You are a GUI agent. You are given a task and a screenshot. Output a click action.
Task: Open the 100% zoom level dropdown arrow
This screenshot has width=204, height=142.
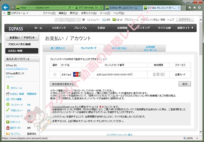pyautogui.click(x=197, y=138)
